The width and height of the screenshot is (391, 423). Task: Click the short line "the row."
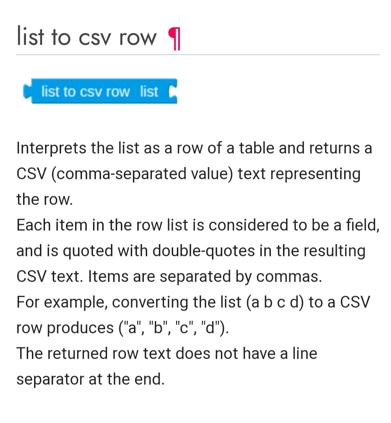[x=45, y=200]
